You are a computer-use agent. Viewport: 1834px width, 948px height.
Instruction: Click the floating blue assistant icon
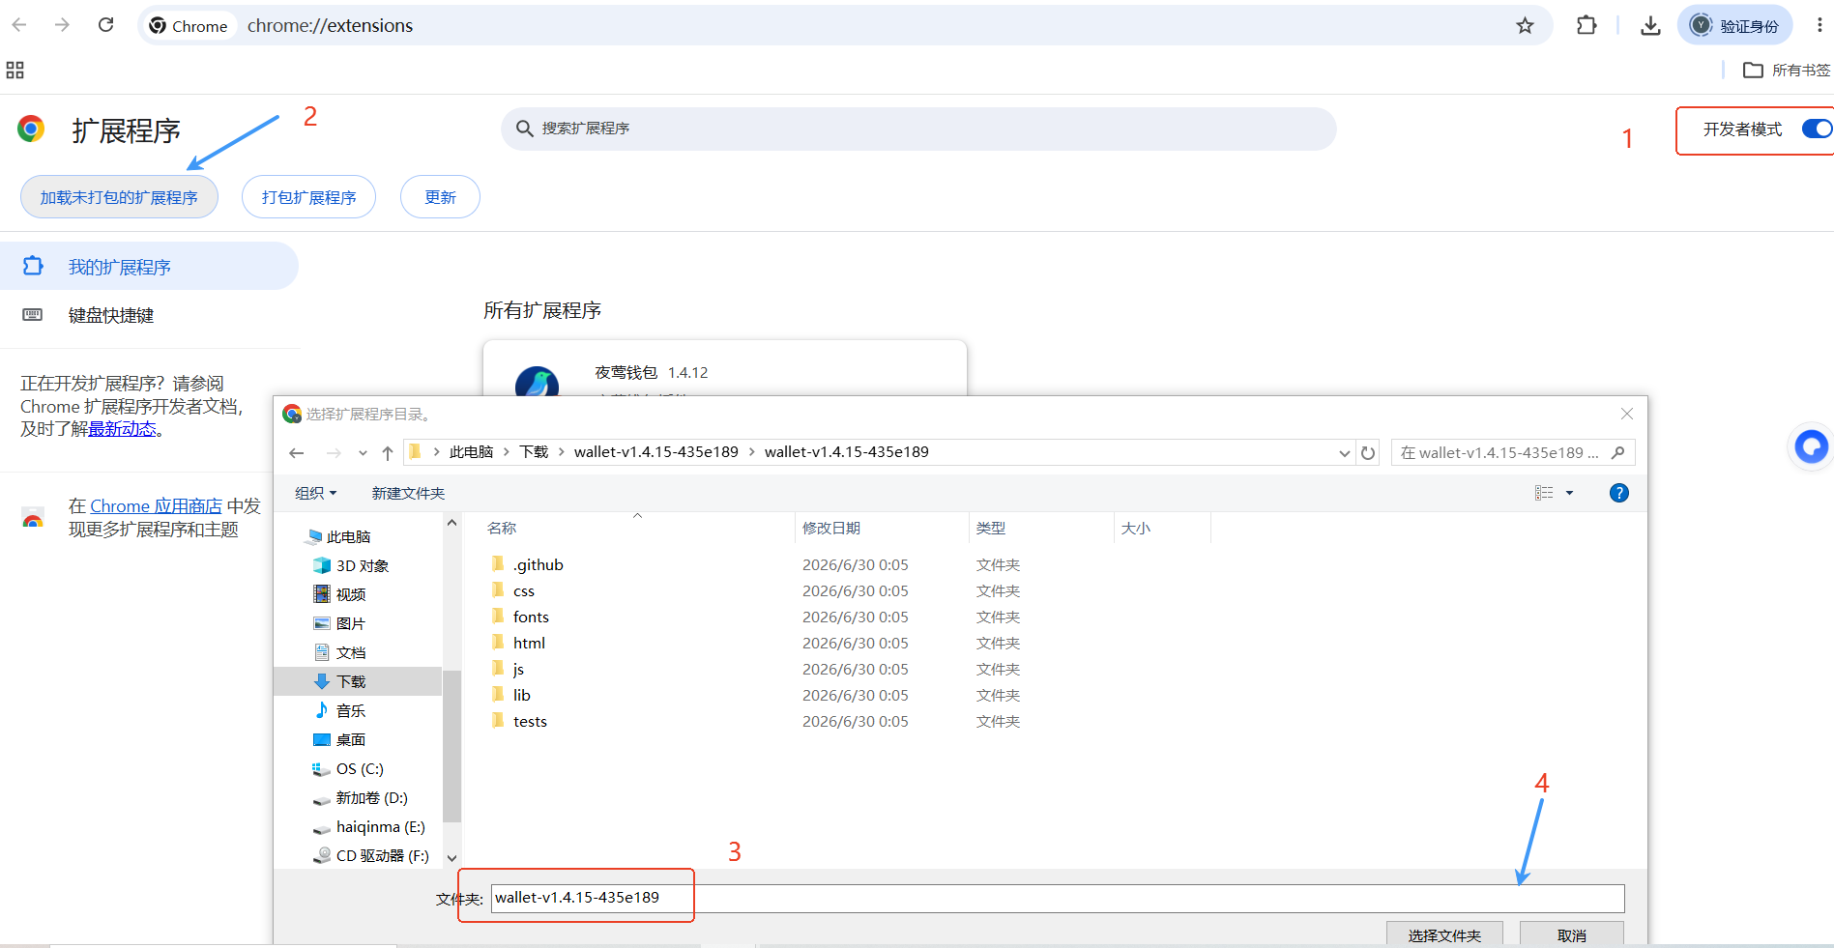1811,446
